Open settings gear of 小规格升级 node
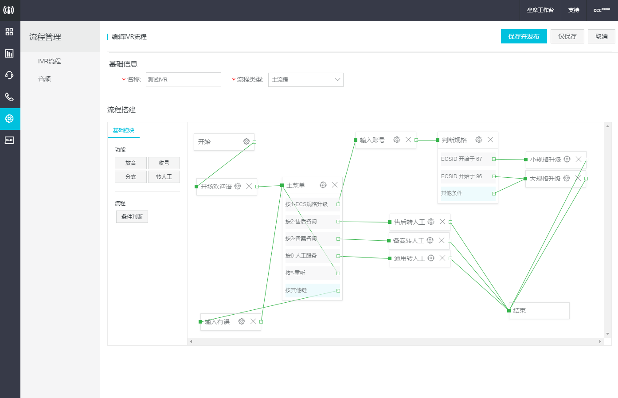Image resolution: width=618 pixels, height=398 pixels. point(567,159)
